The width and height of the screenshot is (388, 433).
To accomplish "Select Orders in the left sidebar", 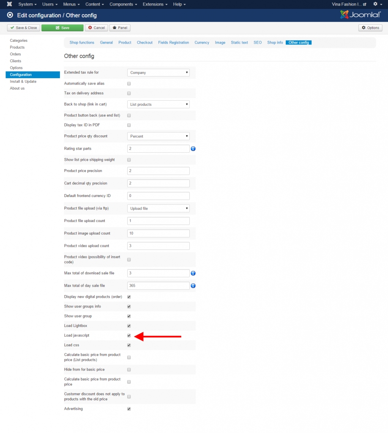I will pos(16,54).
